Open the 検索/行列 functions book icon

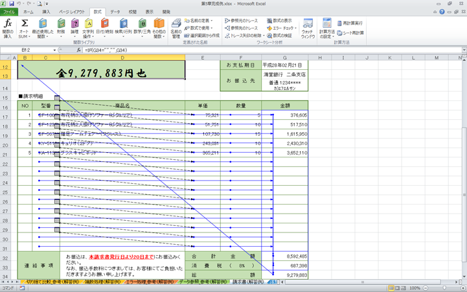pos(123,23)
